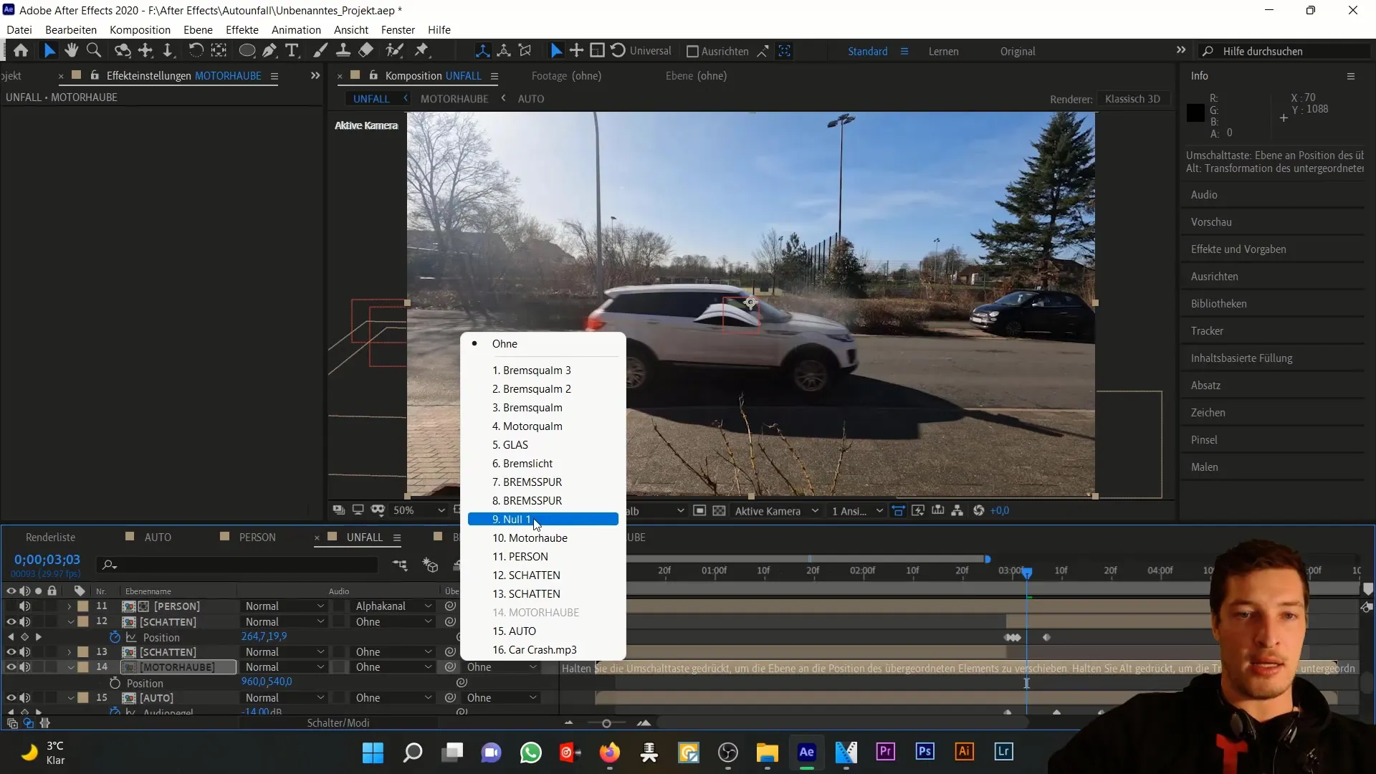Click the Render Queue icon
The width and height of the screenshot is (1376, 774).
[x=49, y=537]
